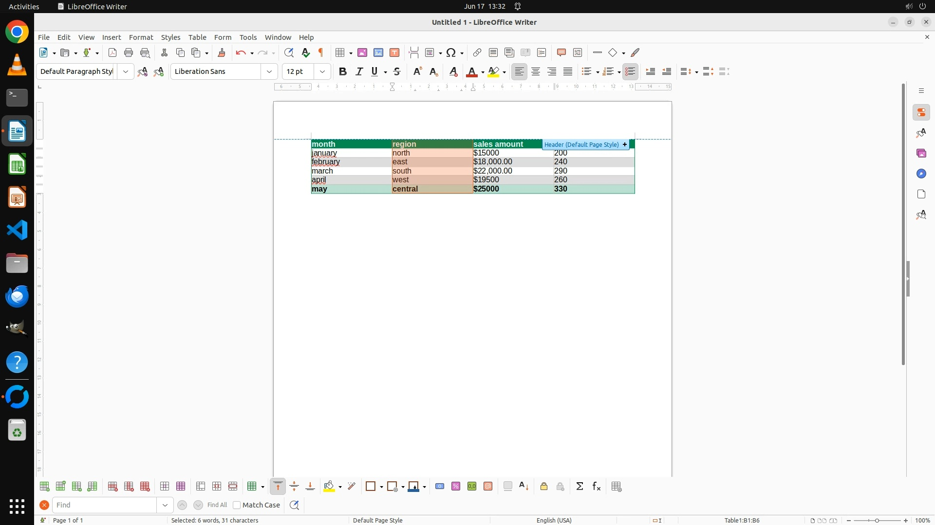Open the Insert Special Character tool
Viewport: 935px width, 525px height.
[x=451, y=52]
